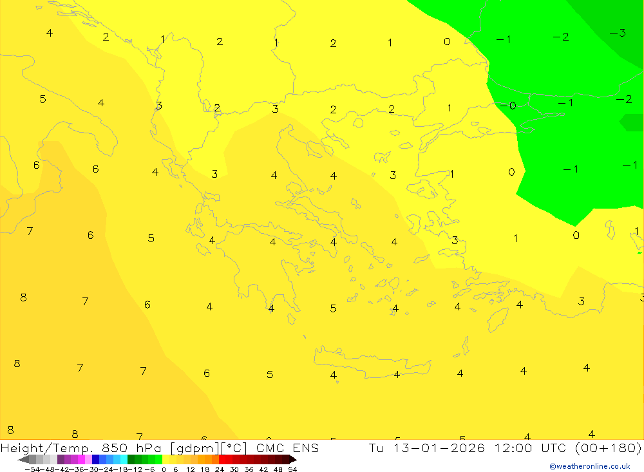Pick the bright yellow legend swatch above 0
The height and width of the screenshot is (472, 644).
point(166,460)
